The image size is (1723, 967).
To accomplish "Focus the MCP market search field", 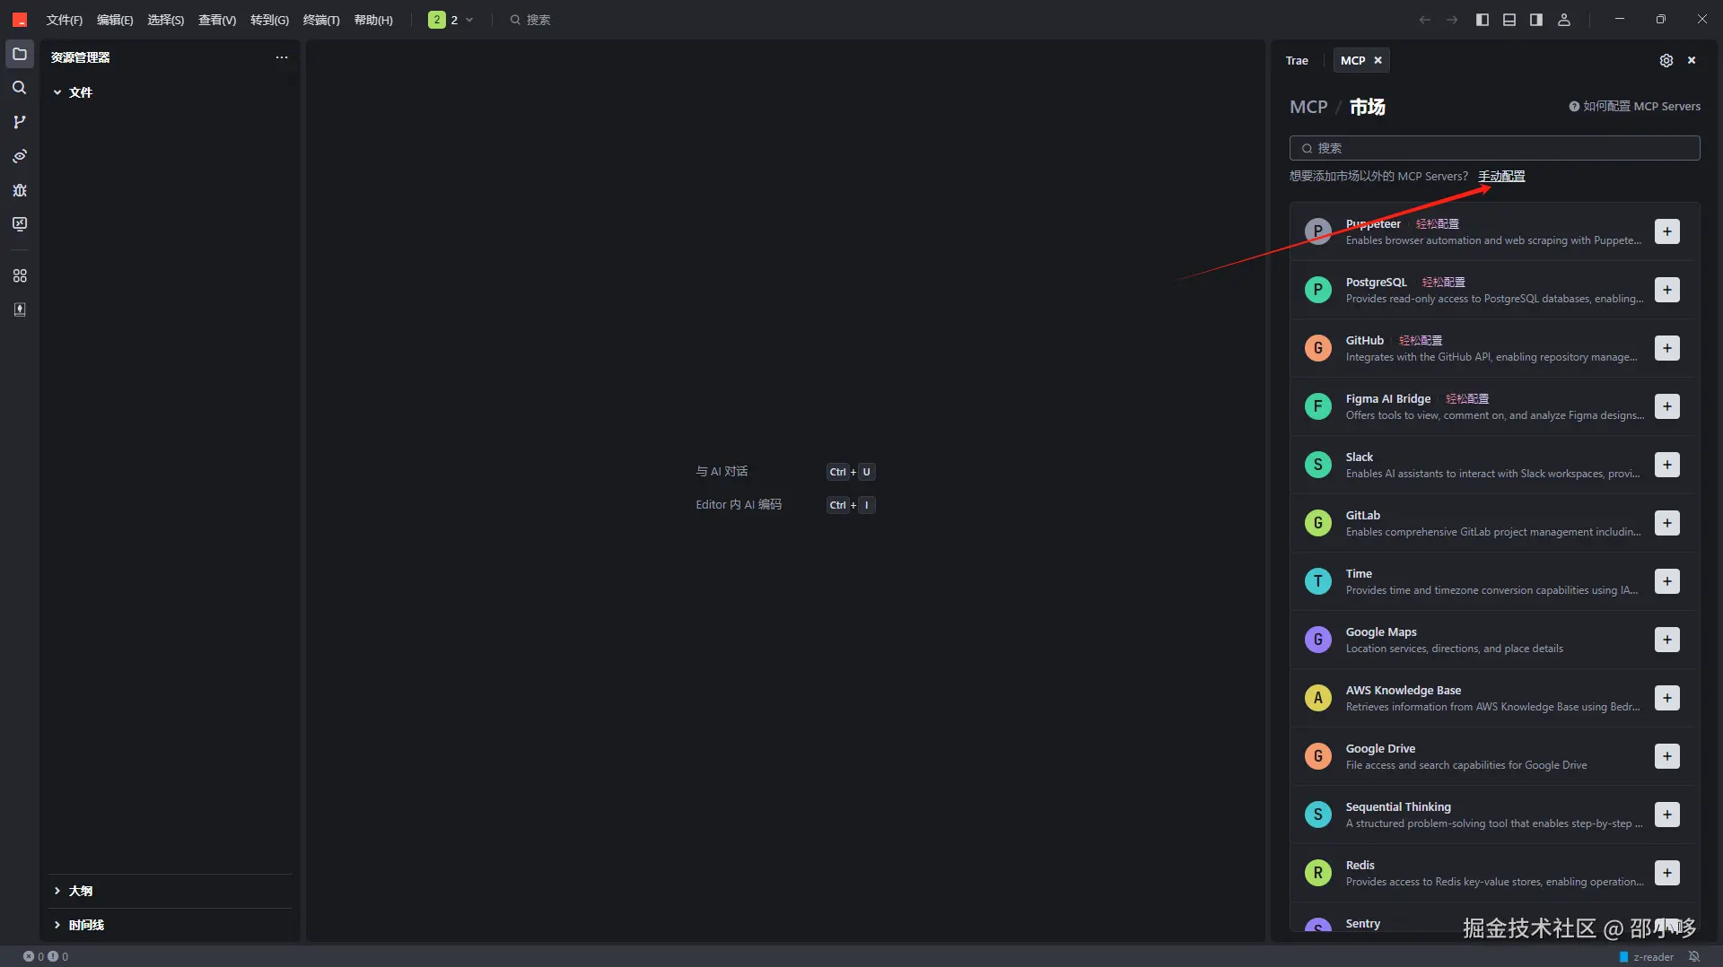I will (x=1494, y=148).
